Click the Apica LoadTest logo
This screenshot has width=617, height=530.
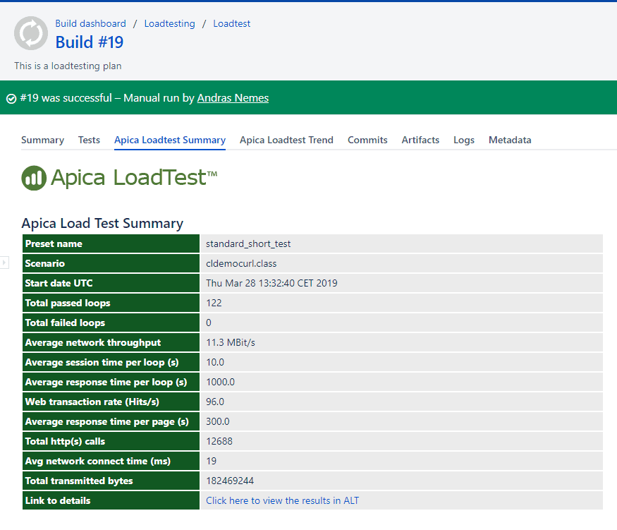[x=119, y=178]
